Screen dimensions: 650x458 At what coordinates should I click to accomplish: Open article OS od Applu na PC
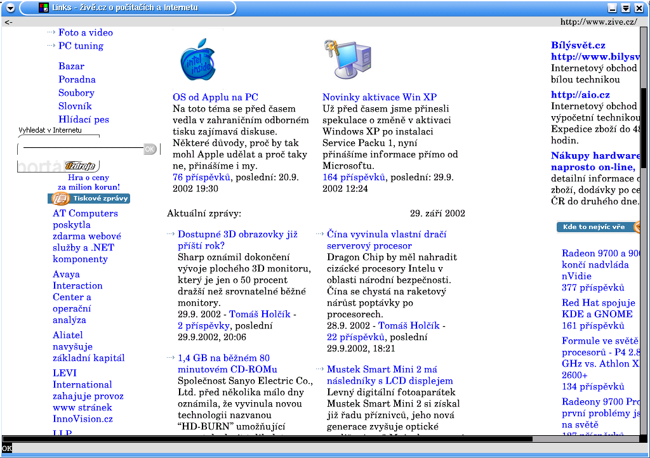coord(216,97)
